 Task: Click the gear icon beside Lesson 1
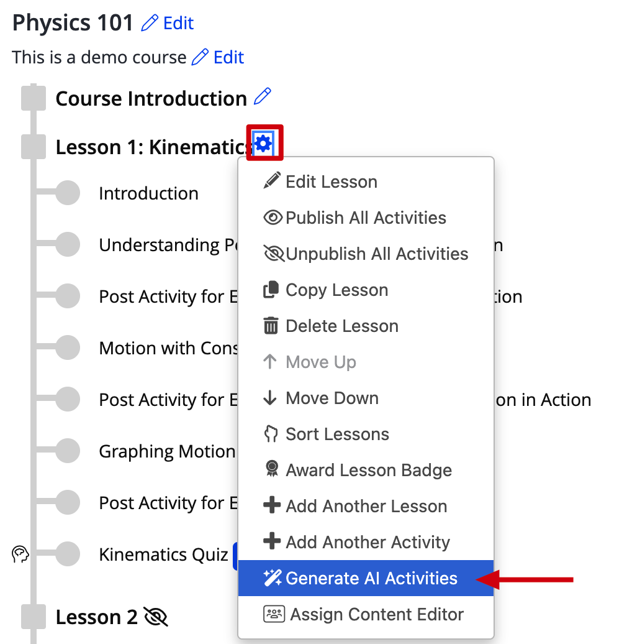pyautogui.click(x=263, y=144)
